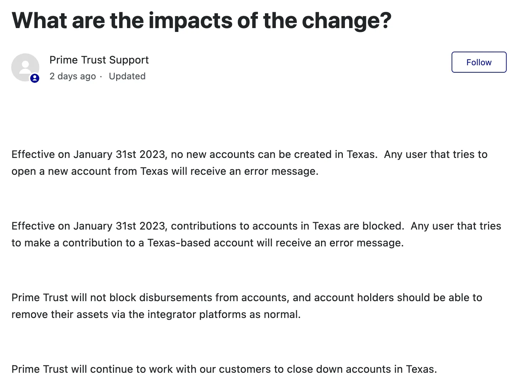Click the sentence about closing down Texas accounts
Screen dimensions: 520x391
224,369
